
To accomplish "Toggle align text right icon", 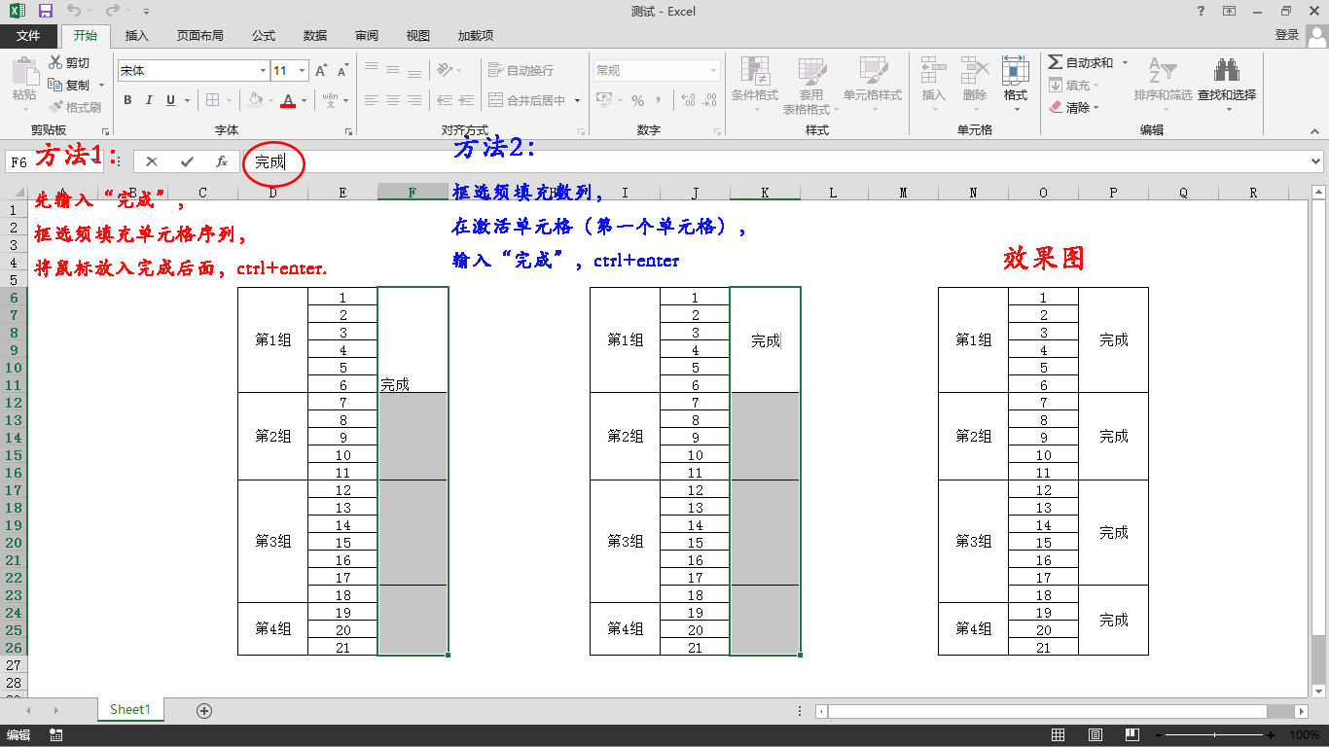I will (x=414, y=100).
